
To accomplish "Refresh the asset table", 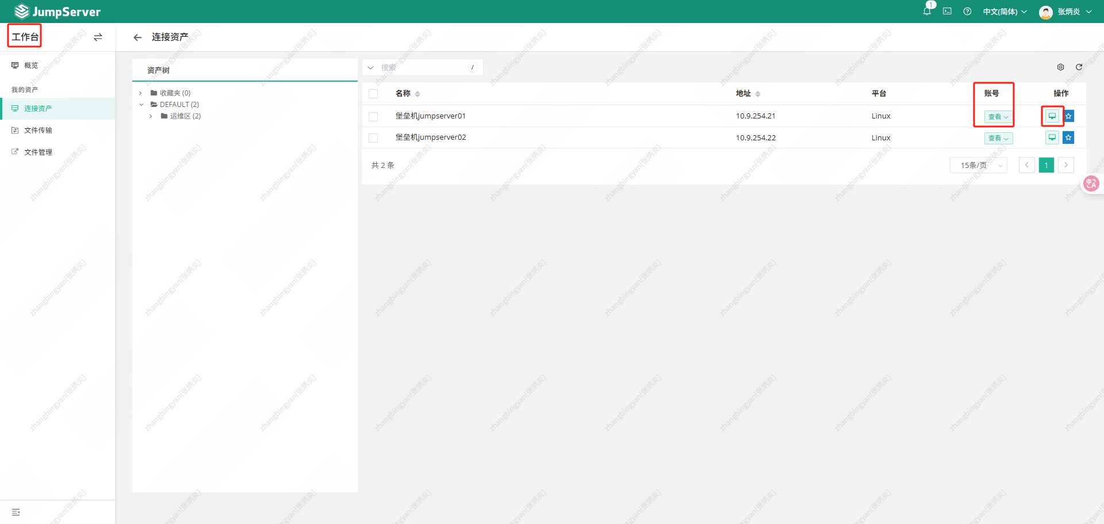I will (1079, 67).
